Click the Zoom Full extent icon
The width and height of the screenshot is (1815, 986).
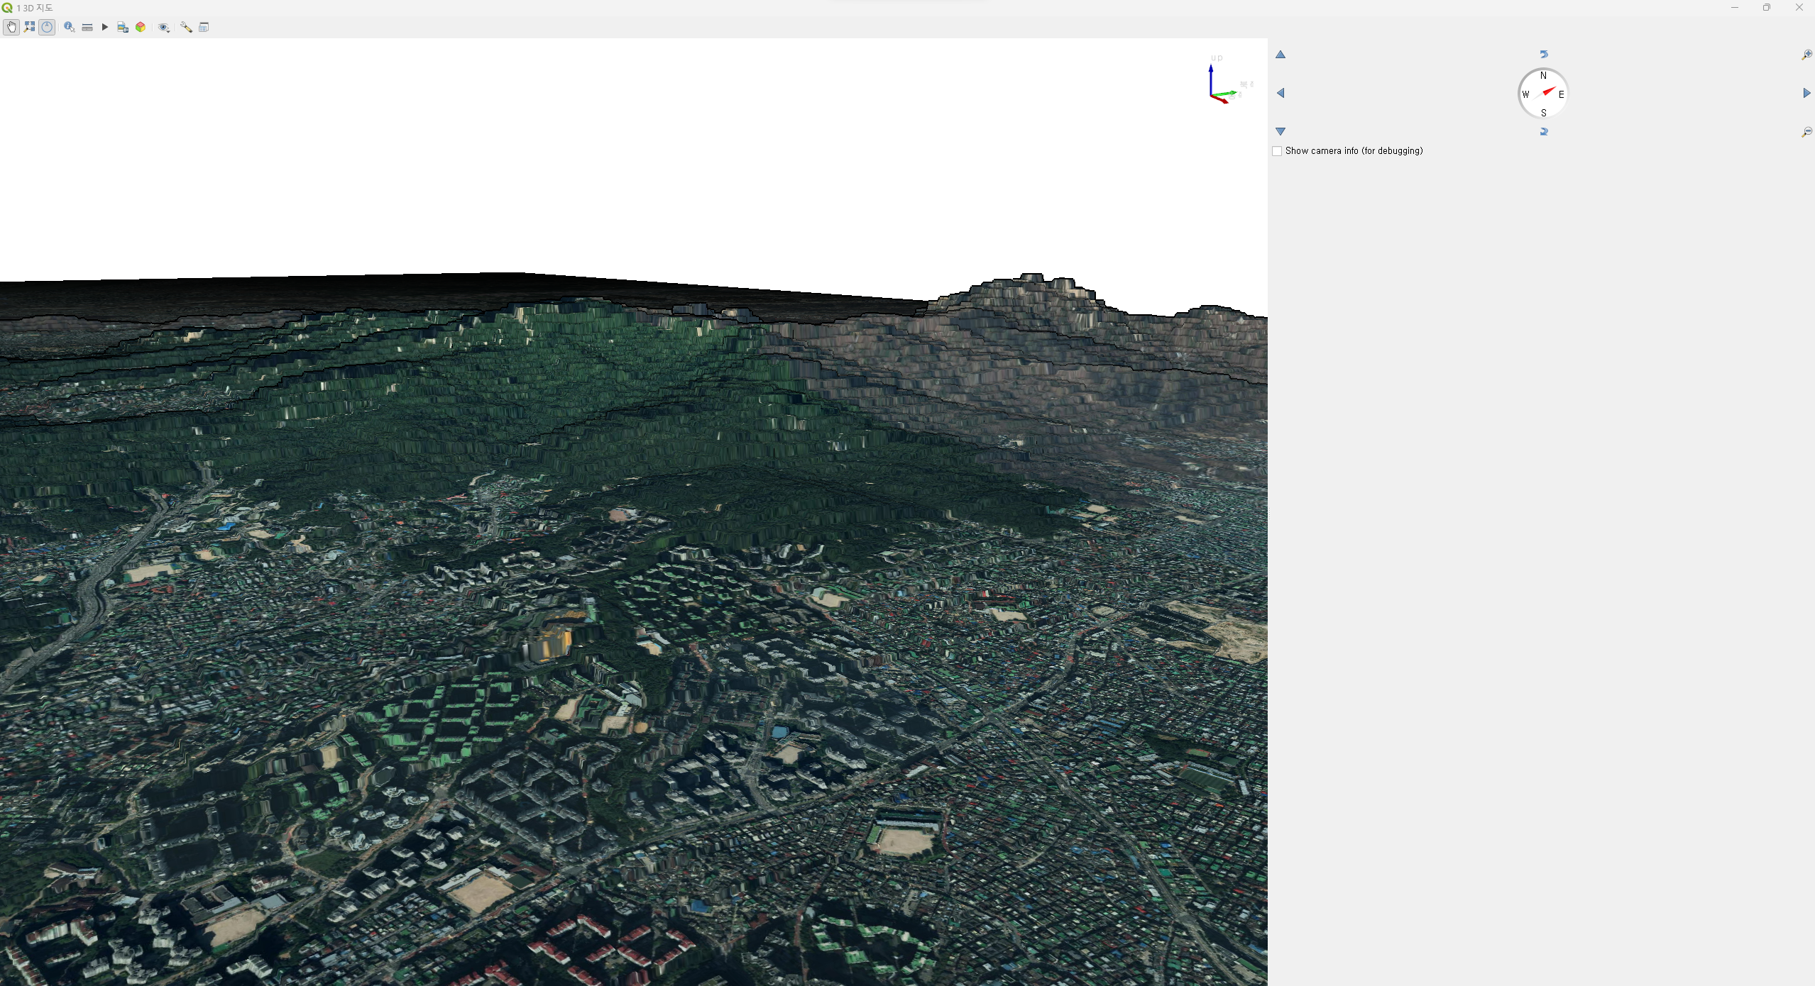click(x=29, y=27)
